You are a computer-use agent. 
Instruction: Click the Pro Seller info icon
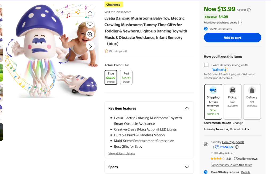(x=237, y=147)
